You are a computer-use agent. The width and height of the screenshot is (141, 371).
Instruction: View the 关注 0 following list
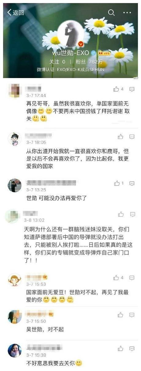(57, 62)
